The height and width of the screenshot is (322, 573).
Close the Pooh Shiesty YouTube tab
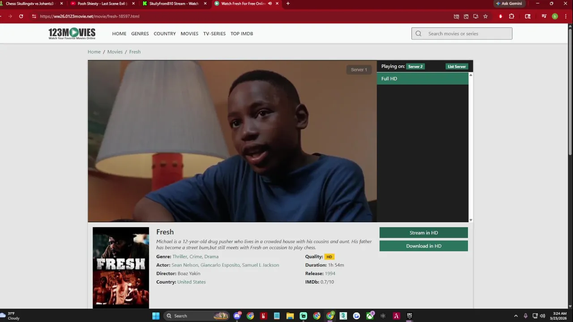point(133,4)
